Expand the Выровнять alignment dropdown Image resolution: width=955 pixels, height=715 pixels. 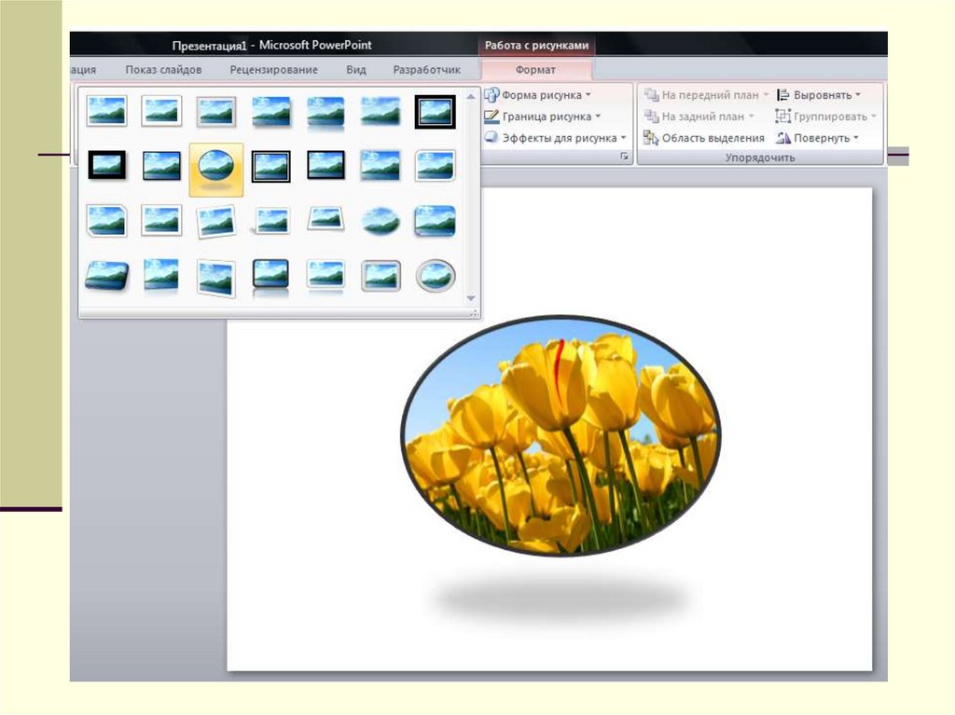tap(819, 95)
